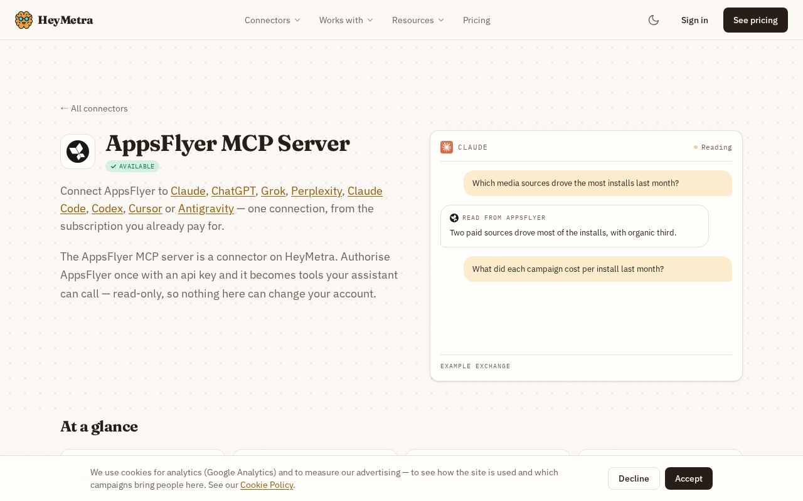The height and width of the screenshot is (501, 803).
Task: Click the HeyMetra brand name
Action: [65, 20]
